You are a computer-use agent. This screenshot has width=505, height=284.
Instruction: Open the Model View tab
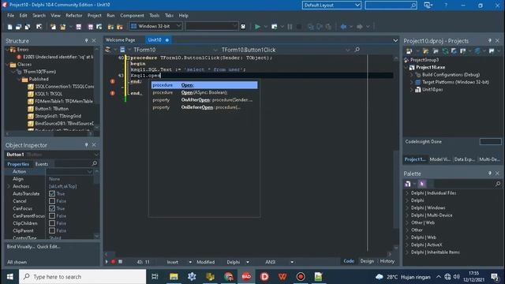440,159
